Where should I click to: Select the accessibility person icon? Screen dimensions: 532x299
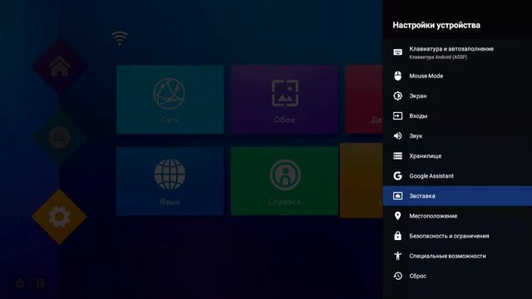pos(397,256)
